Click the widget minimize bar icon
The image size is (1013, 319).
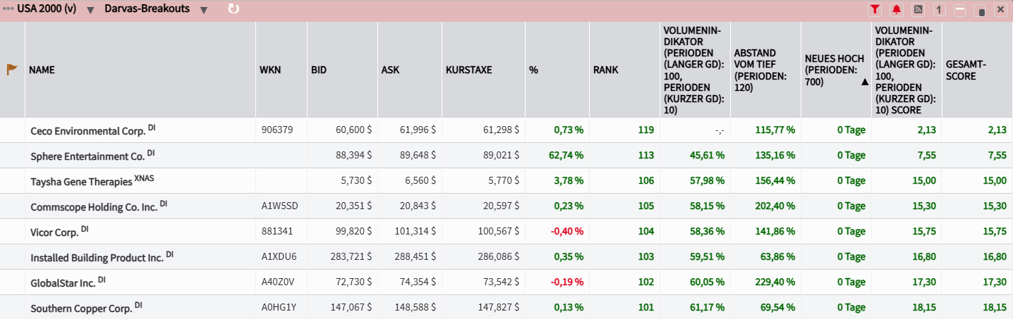coord(959,10)
